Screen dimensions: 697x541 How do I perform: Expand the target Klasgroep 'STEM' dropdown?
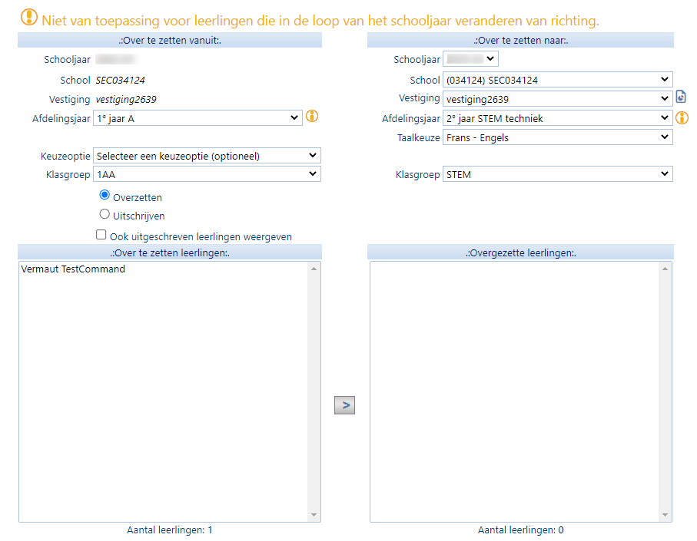557,174
